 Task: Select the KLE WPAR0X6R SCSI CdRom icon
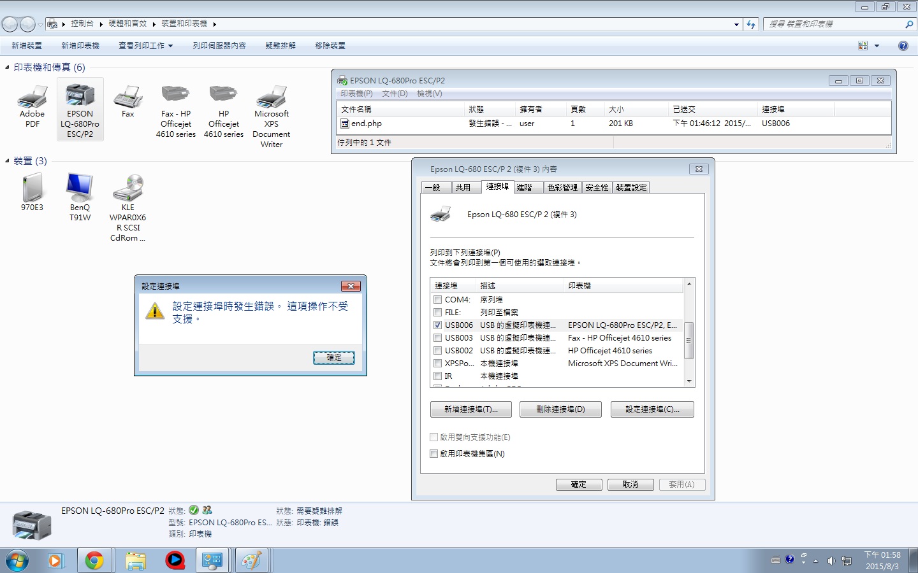pyautogui.click(x=127, y=188)
